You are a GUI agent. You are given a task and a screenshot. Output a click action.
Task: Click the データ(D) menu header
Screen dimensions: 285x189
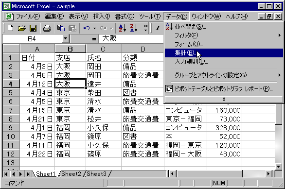(x=177, y=17)
